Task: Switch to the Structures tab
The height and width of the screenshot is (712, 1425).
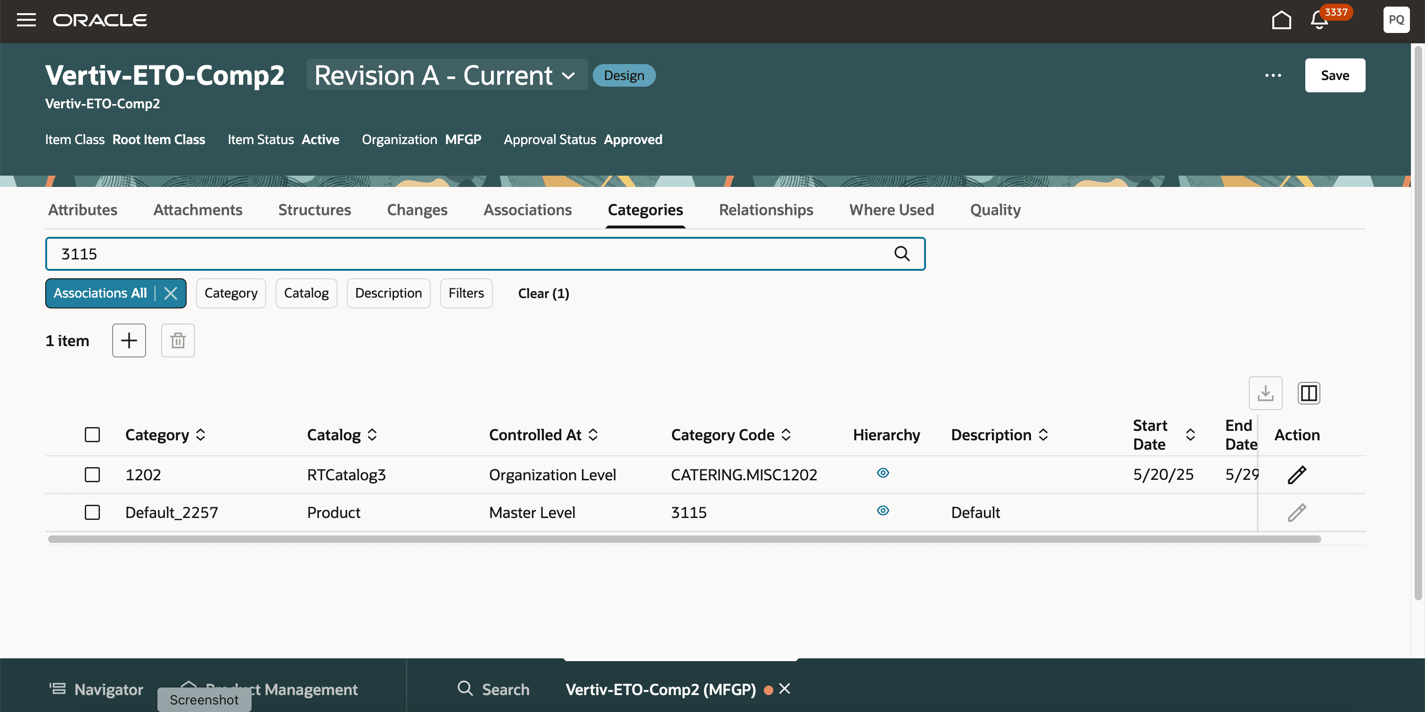Action: click(x=314, y=210)
